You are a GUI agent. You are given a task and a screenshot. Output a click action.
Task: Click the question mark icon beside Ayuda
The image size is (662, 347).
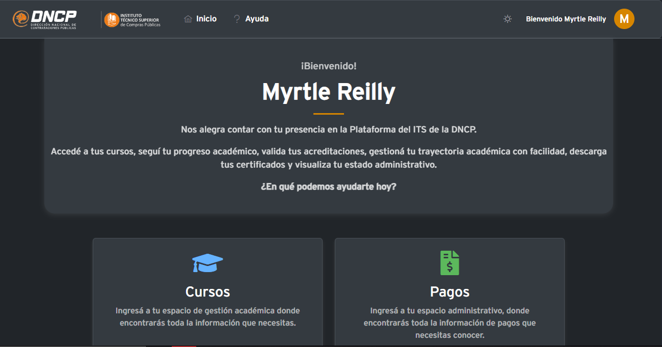[x=236, y=19]
